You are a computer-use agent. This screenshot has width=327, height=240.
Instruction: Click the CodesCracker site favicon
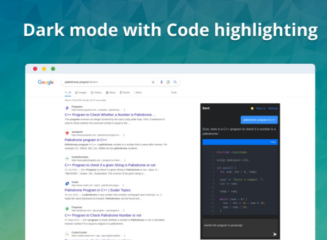tap(67, 234)
